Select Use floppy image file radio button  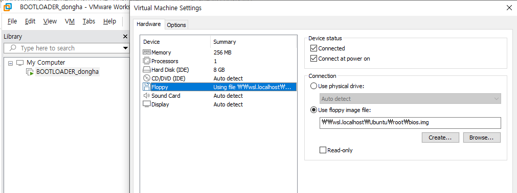(x=313, y=110)
